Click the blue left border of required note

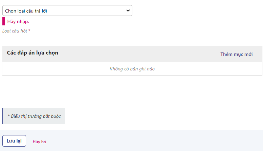(3, 116)
